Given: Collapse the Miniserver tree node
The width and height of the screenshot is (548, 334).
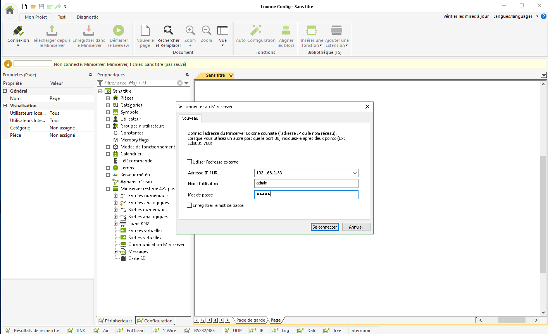Looking at the screenshot, I should pos(108,189).
